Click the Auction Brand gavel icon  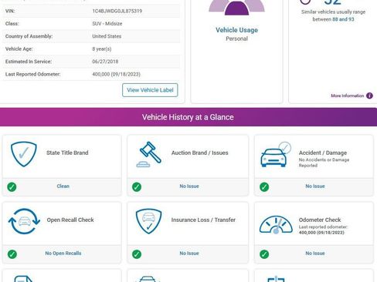tap(149, 154)
